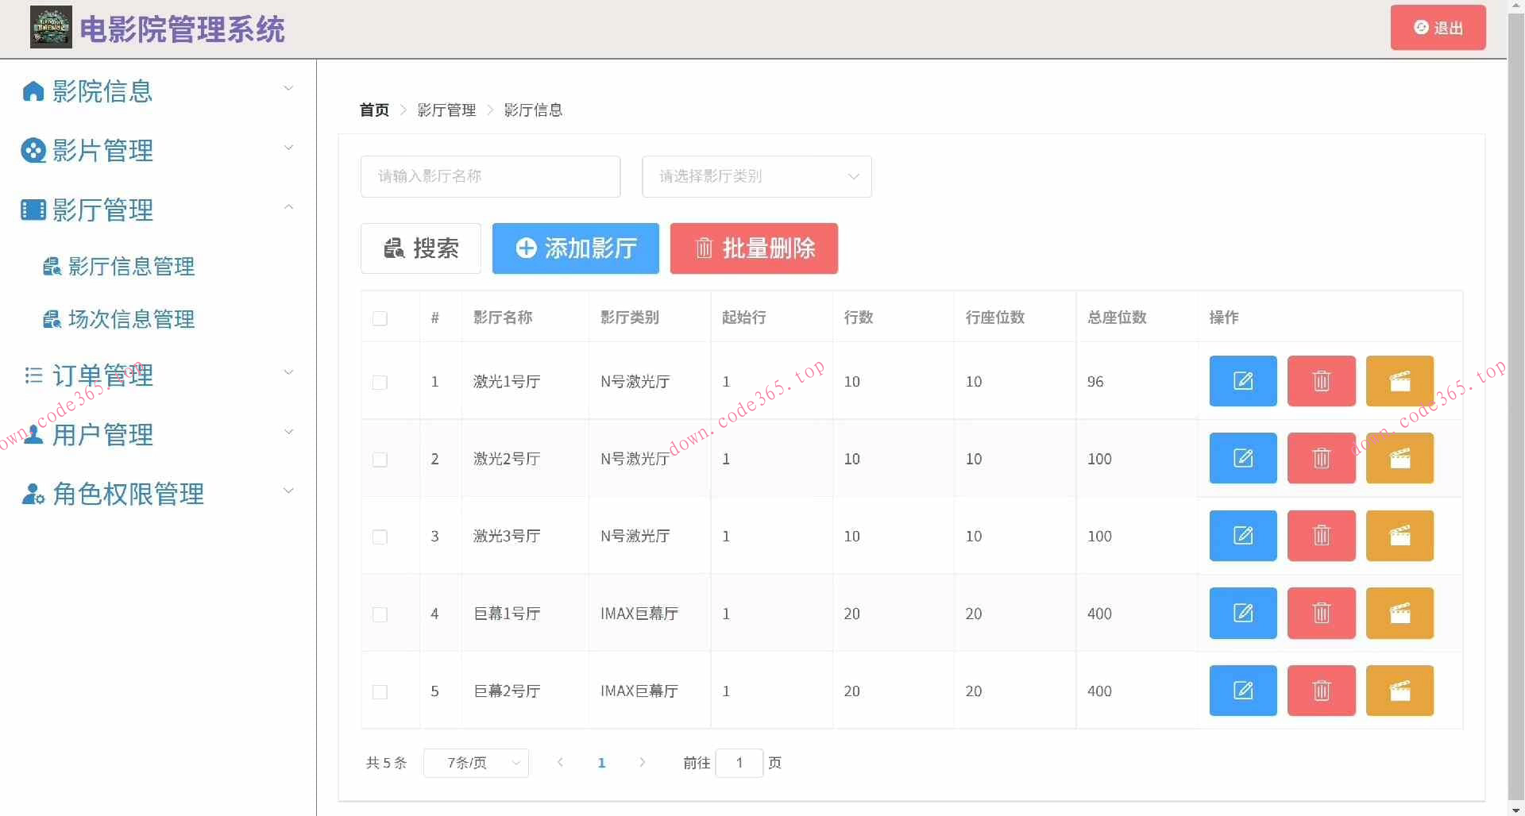Check the select-all checkbox in table header

380,318
